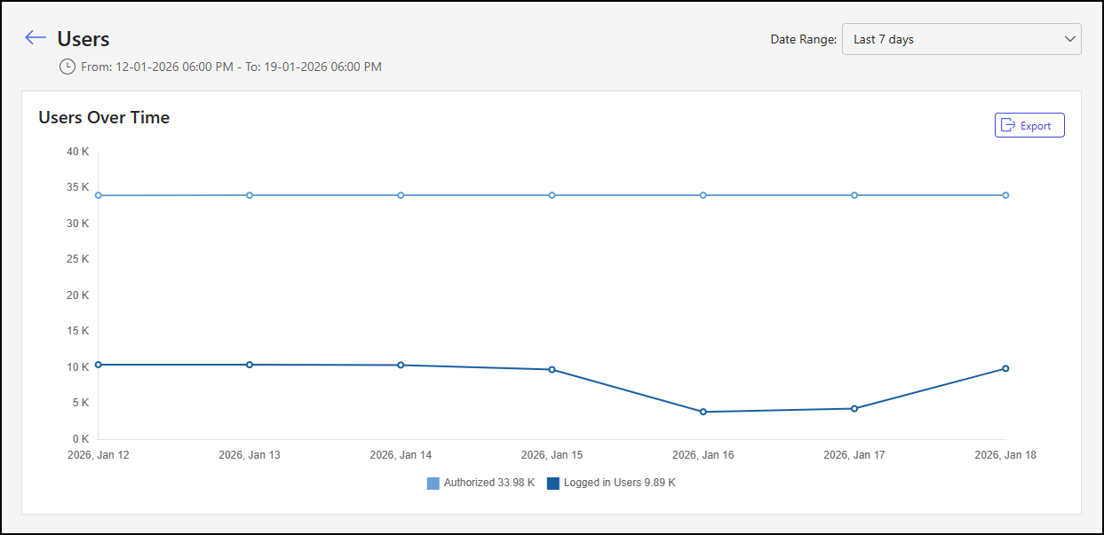The height and width of the screenshot is (535, 1104).
Task: Click the light blue Authorized legend swatch
Action: [433, 484]
